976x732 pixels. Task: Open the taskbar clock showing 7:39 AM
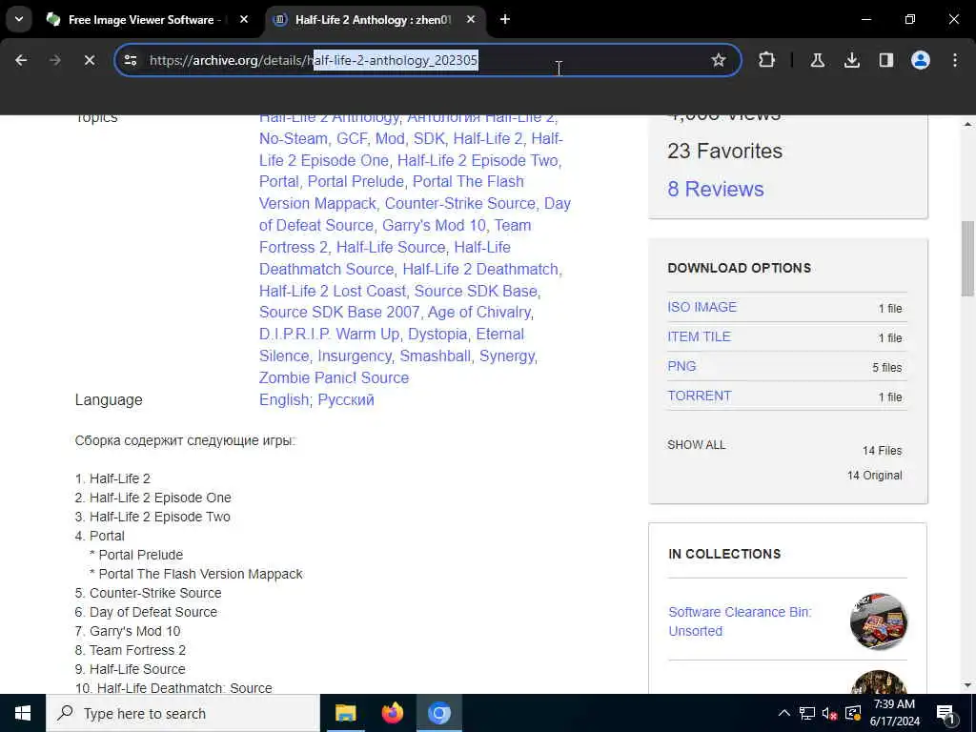pos(894,713)
